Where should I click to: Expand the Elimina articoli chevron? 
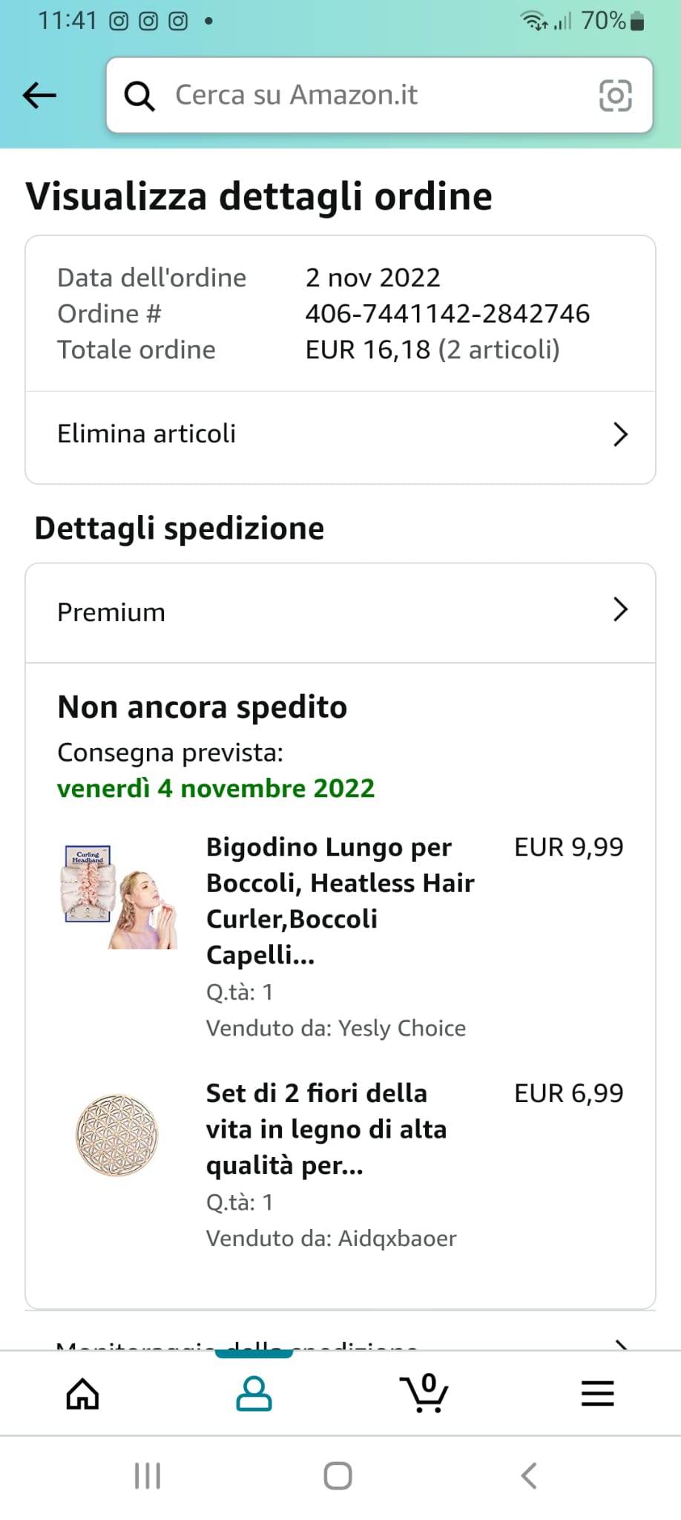tap(620, 434)
